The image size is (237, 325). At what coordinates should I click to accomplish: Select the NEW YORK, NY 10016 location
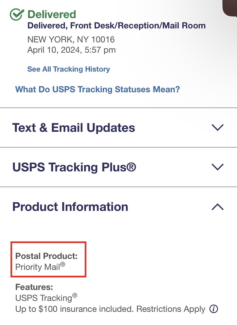[x=71, y=40]
